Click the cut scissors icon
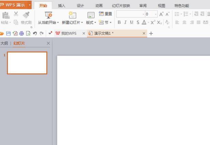This screenshot has height=145, width=210. point(16,14)
